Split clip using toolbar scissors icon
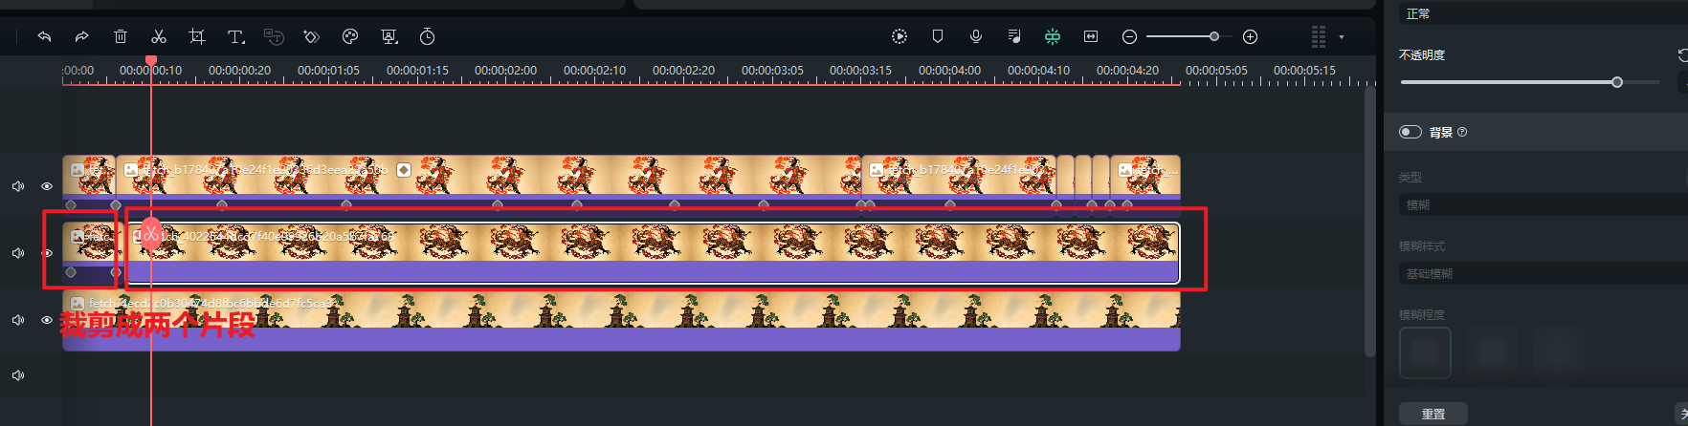 tap(159, 36)
